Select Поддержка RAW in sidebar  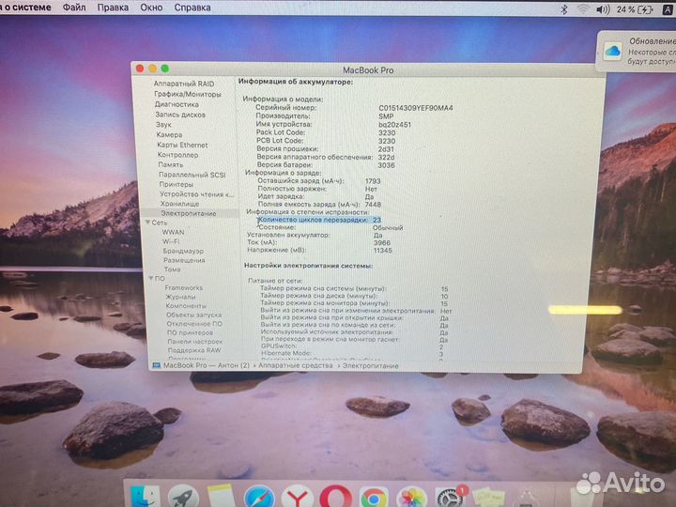pyautogui.click(x=194, y=350)
